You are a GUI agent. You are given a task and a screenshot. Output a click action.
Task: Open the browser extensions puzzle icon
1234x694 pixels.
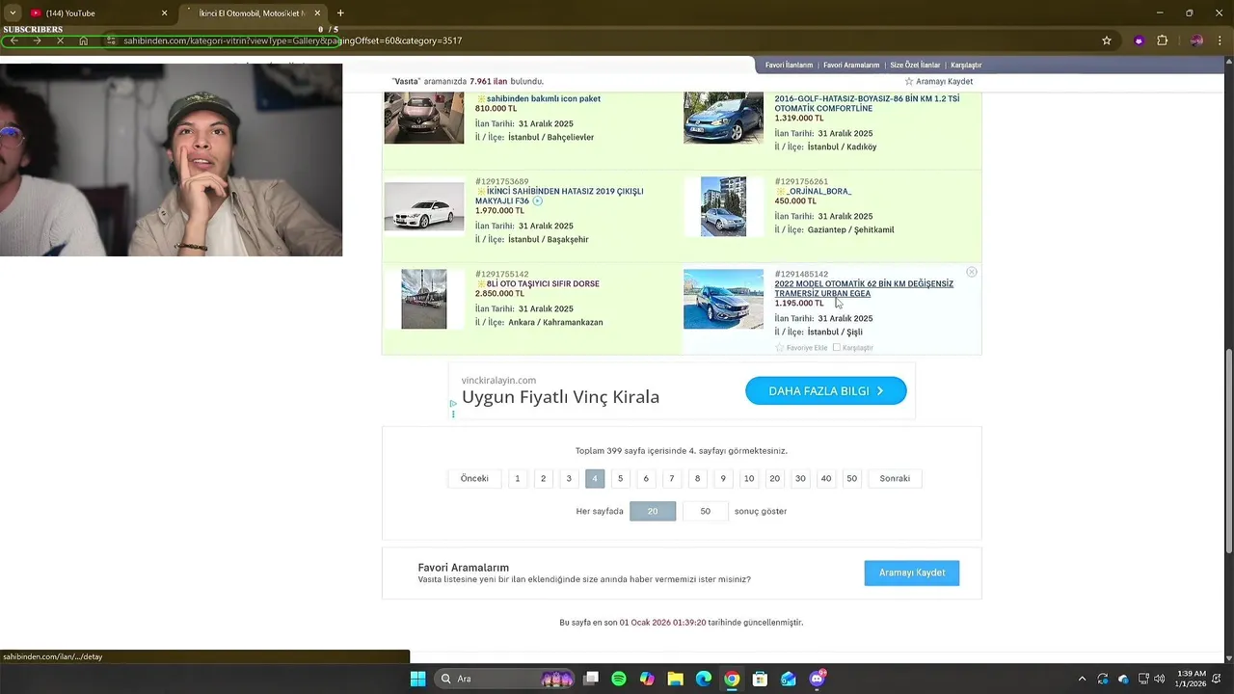[1162, 40]
